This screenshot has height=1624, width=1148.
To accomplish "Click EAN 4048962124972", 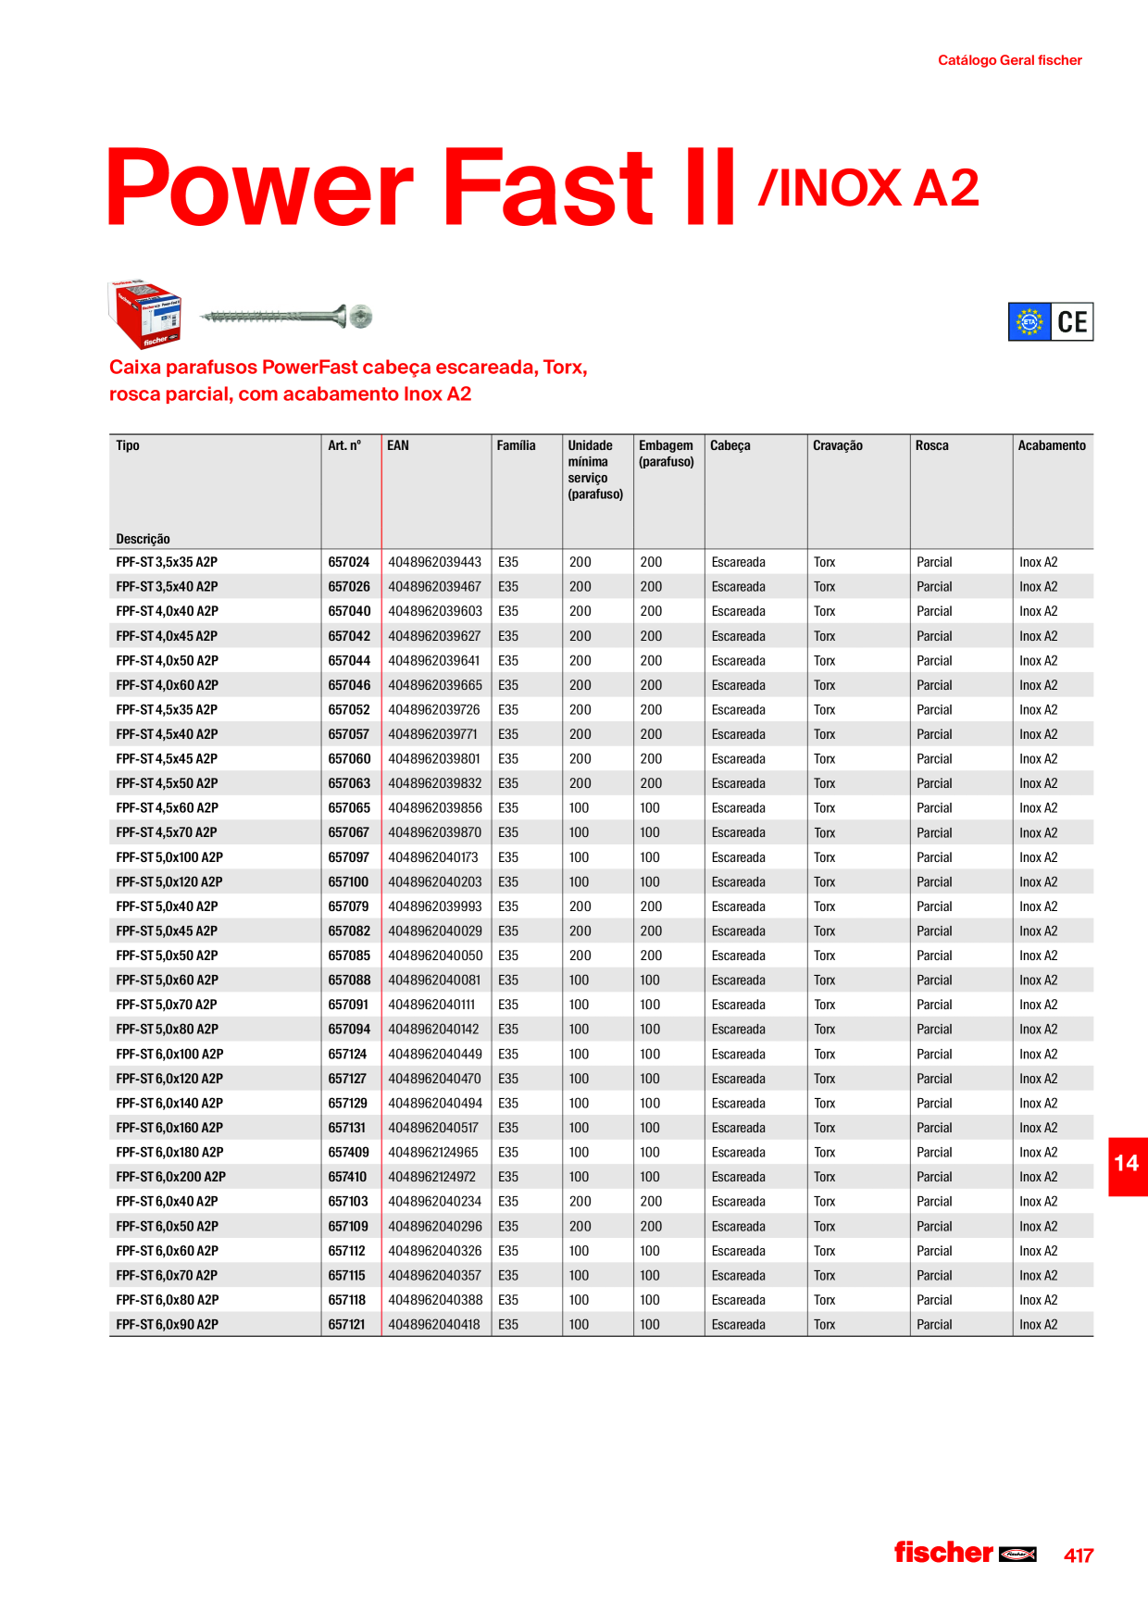I will [432, 1177].
